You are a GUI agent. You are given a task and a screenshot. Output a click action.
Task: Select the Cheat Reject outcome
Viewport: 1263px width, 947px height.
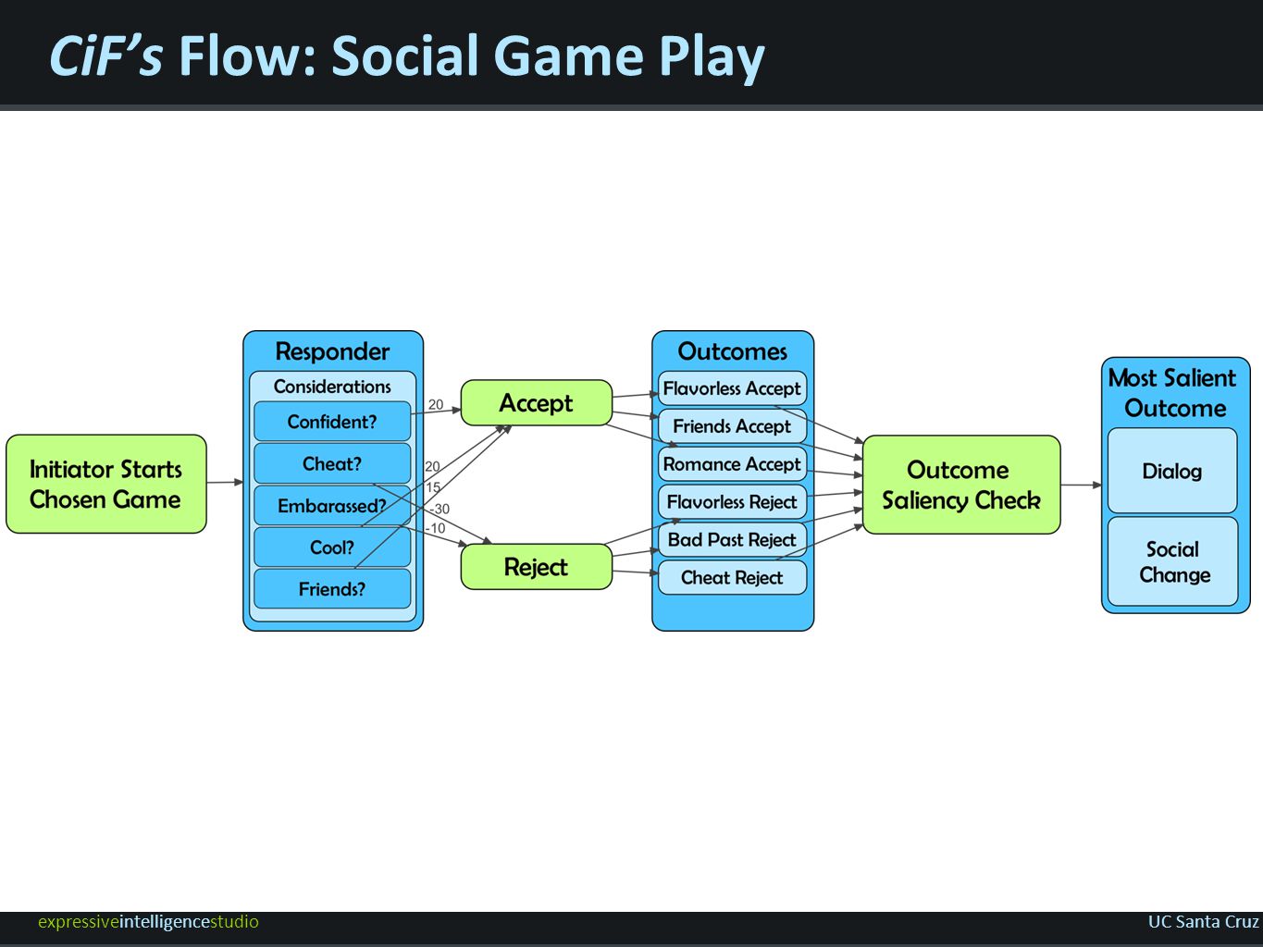[732, 578]
